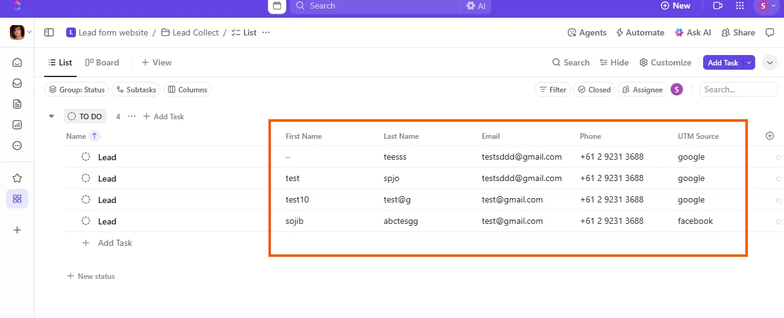The width and height of the screenshot is (784, 318).
Task: Open the More ellipsis sidebar icon
Action: [17, 146]
